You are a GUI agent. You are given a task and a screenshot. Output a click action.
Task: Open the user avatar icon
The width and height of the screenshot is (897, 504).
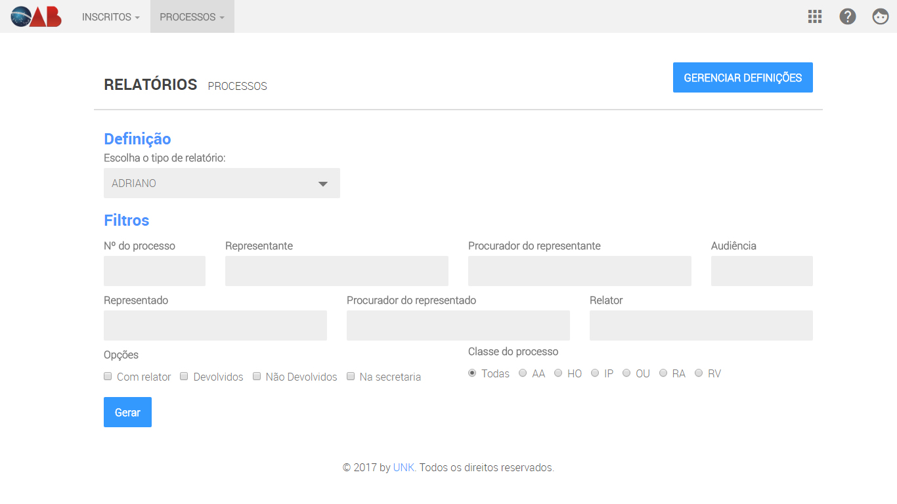(x=881, y=16)
